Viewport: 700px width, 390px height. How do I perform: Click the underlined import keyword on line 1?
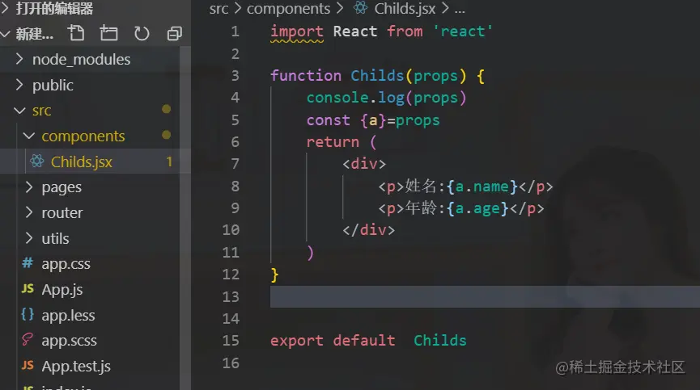(297, 32)
